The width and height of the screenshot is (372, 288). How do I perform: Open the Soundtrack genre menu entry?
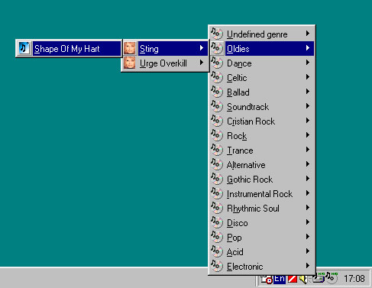click(262, 106)
